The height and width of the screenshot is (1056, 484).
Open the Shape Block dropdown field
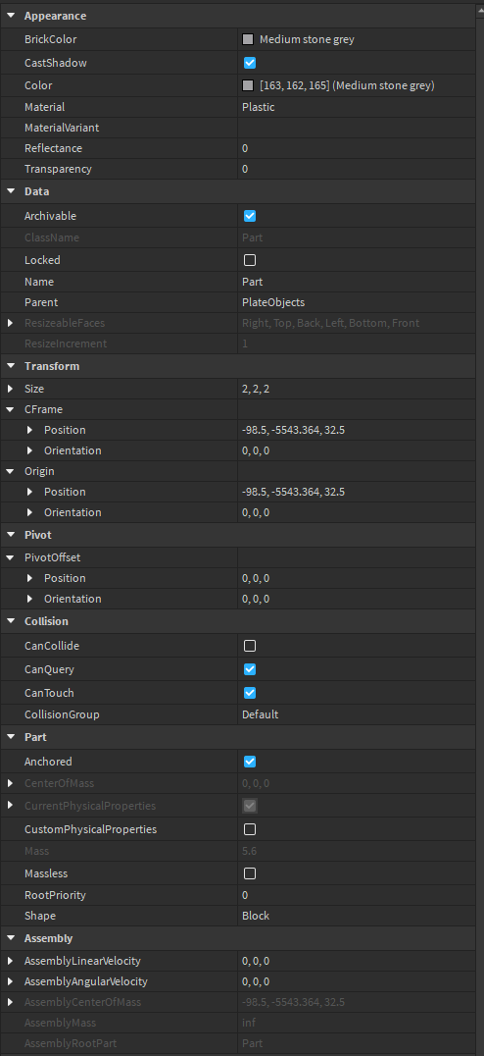pyautogui.click(x=361, y=916)
